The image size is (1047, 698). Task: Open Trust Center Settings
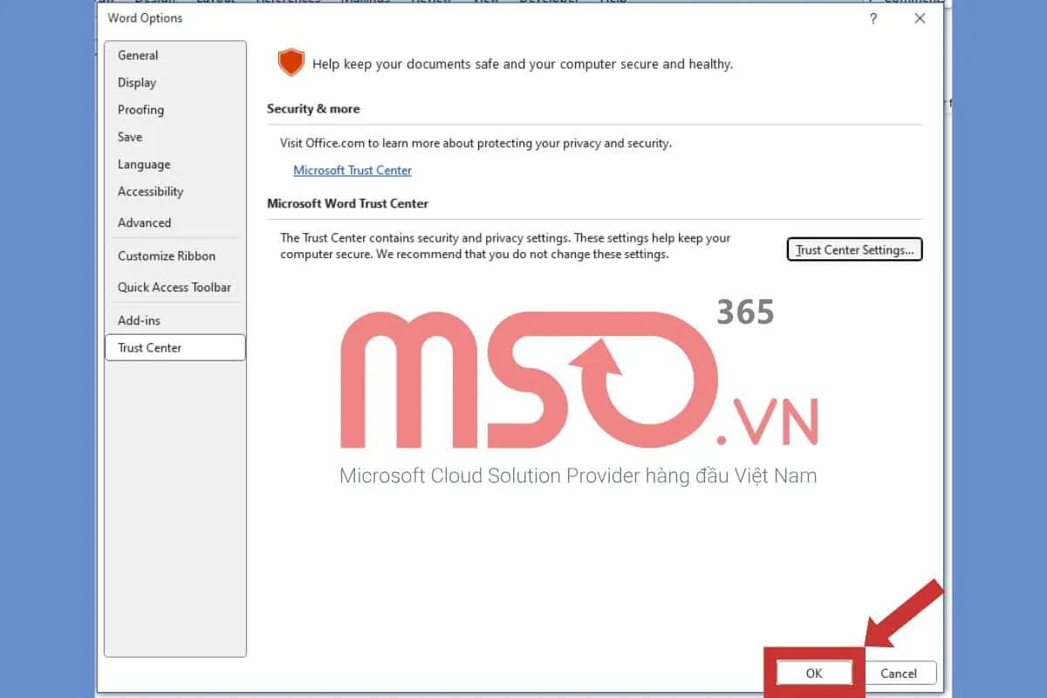[x=854, y=250]
